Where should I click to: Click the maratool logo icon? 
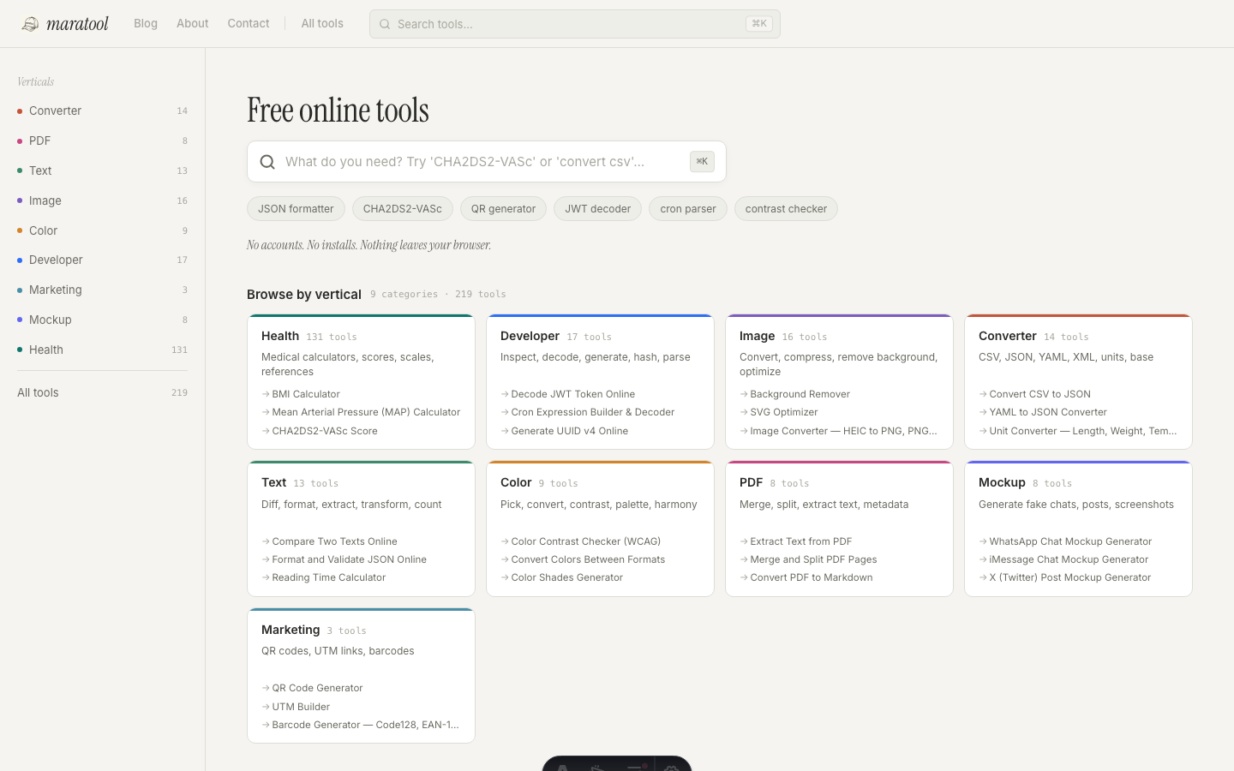[30, 24]
